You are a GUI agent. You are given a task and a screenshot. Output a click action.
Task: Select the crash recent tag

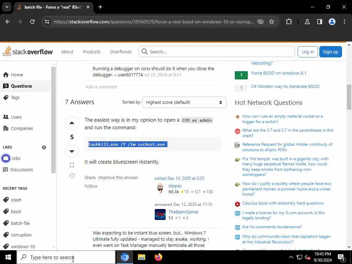[x=16, y=200]
